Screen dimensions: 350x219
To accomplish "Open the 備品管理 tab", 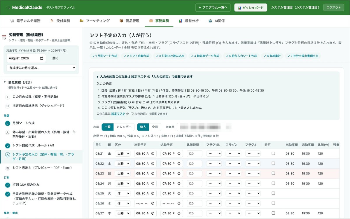I will click(x=129, y=21).
